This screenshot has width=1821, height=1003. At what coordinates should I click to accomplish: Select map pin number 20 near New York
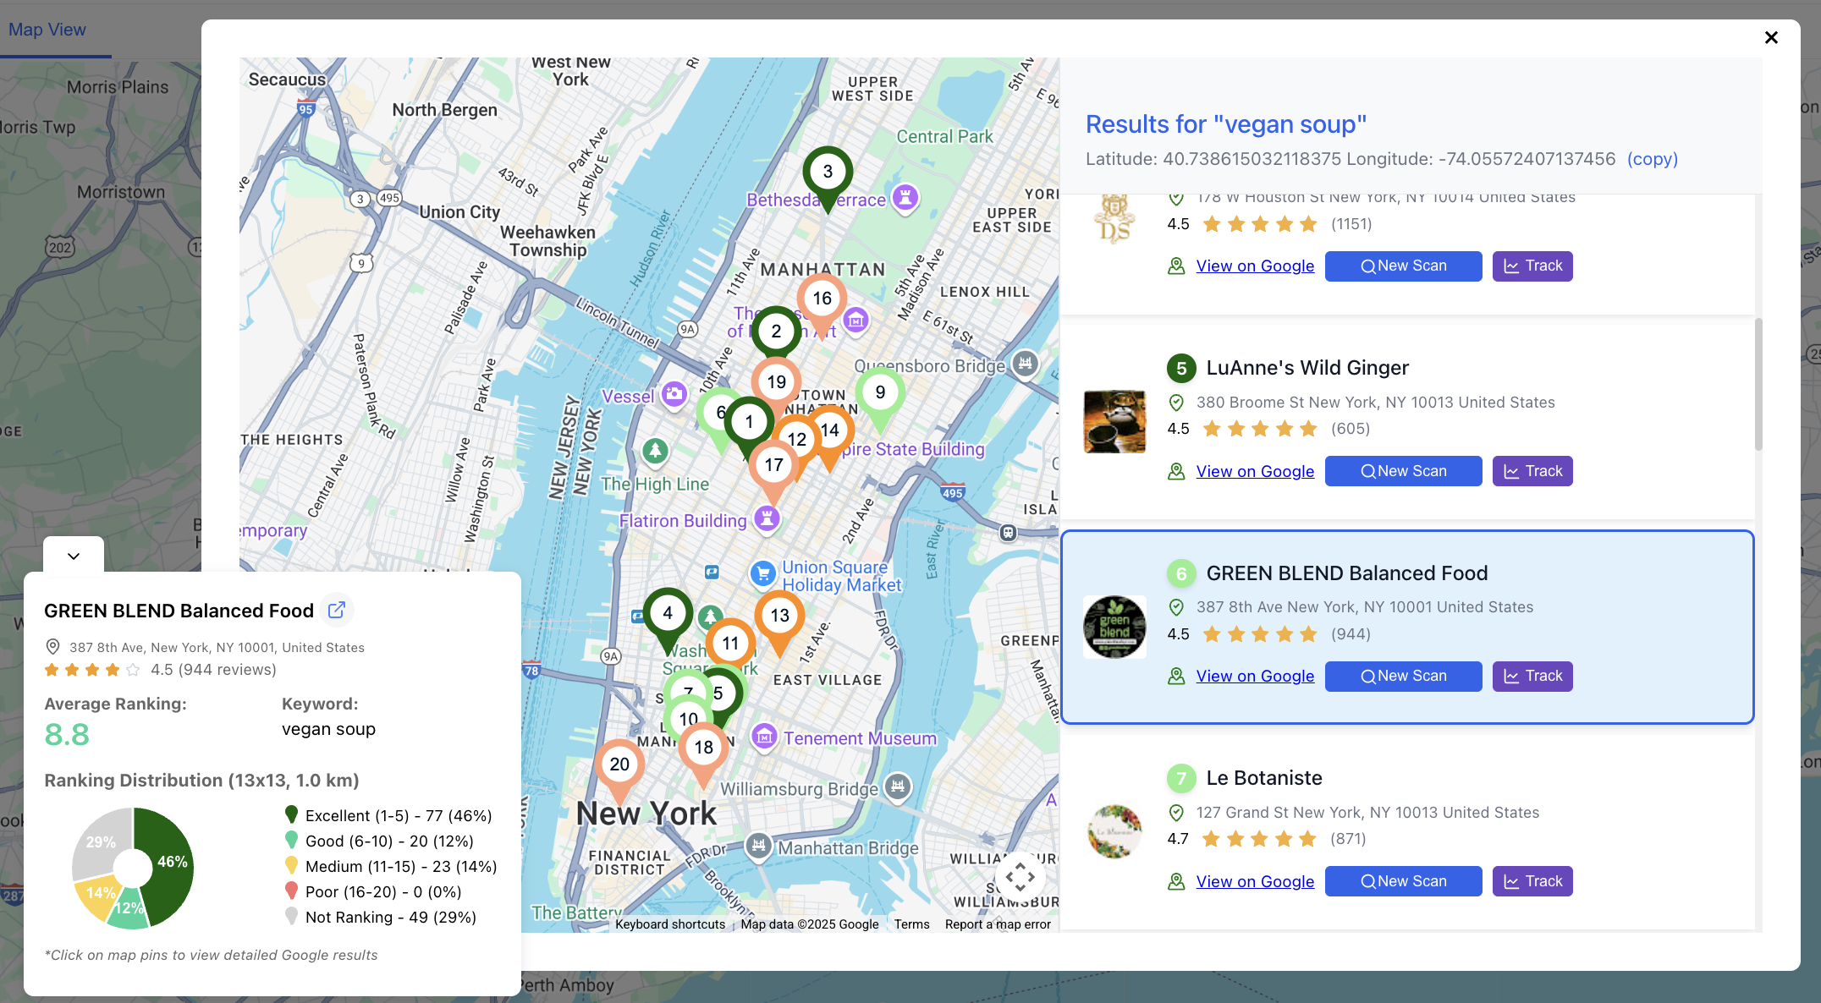(619, 765)
